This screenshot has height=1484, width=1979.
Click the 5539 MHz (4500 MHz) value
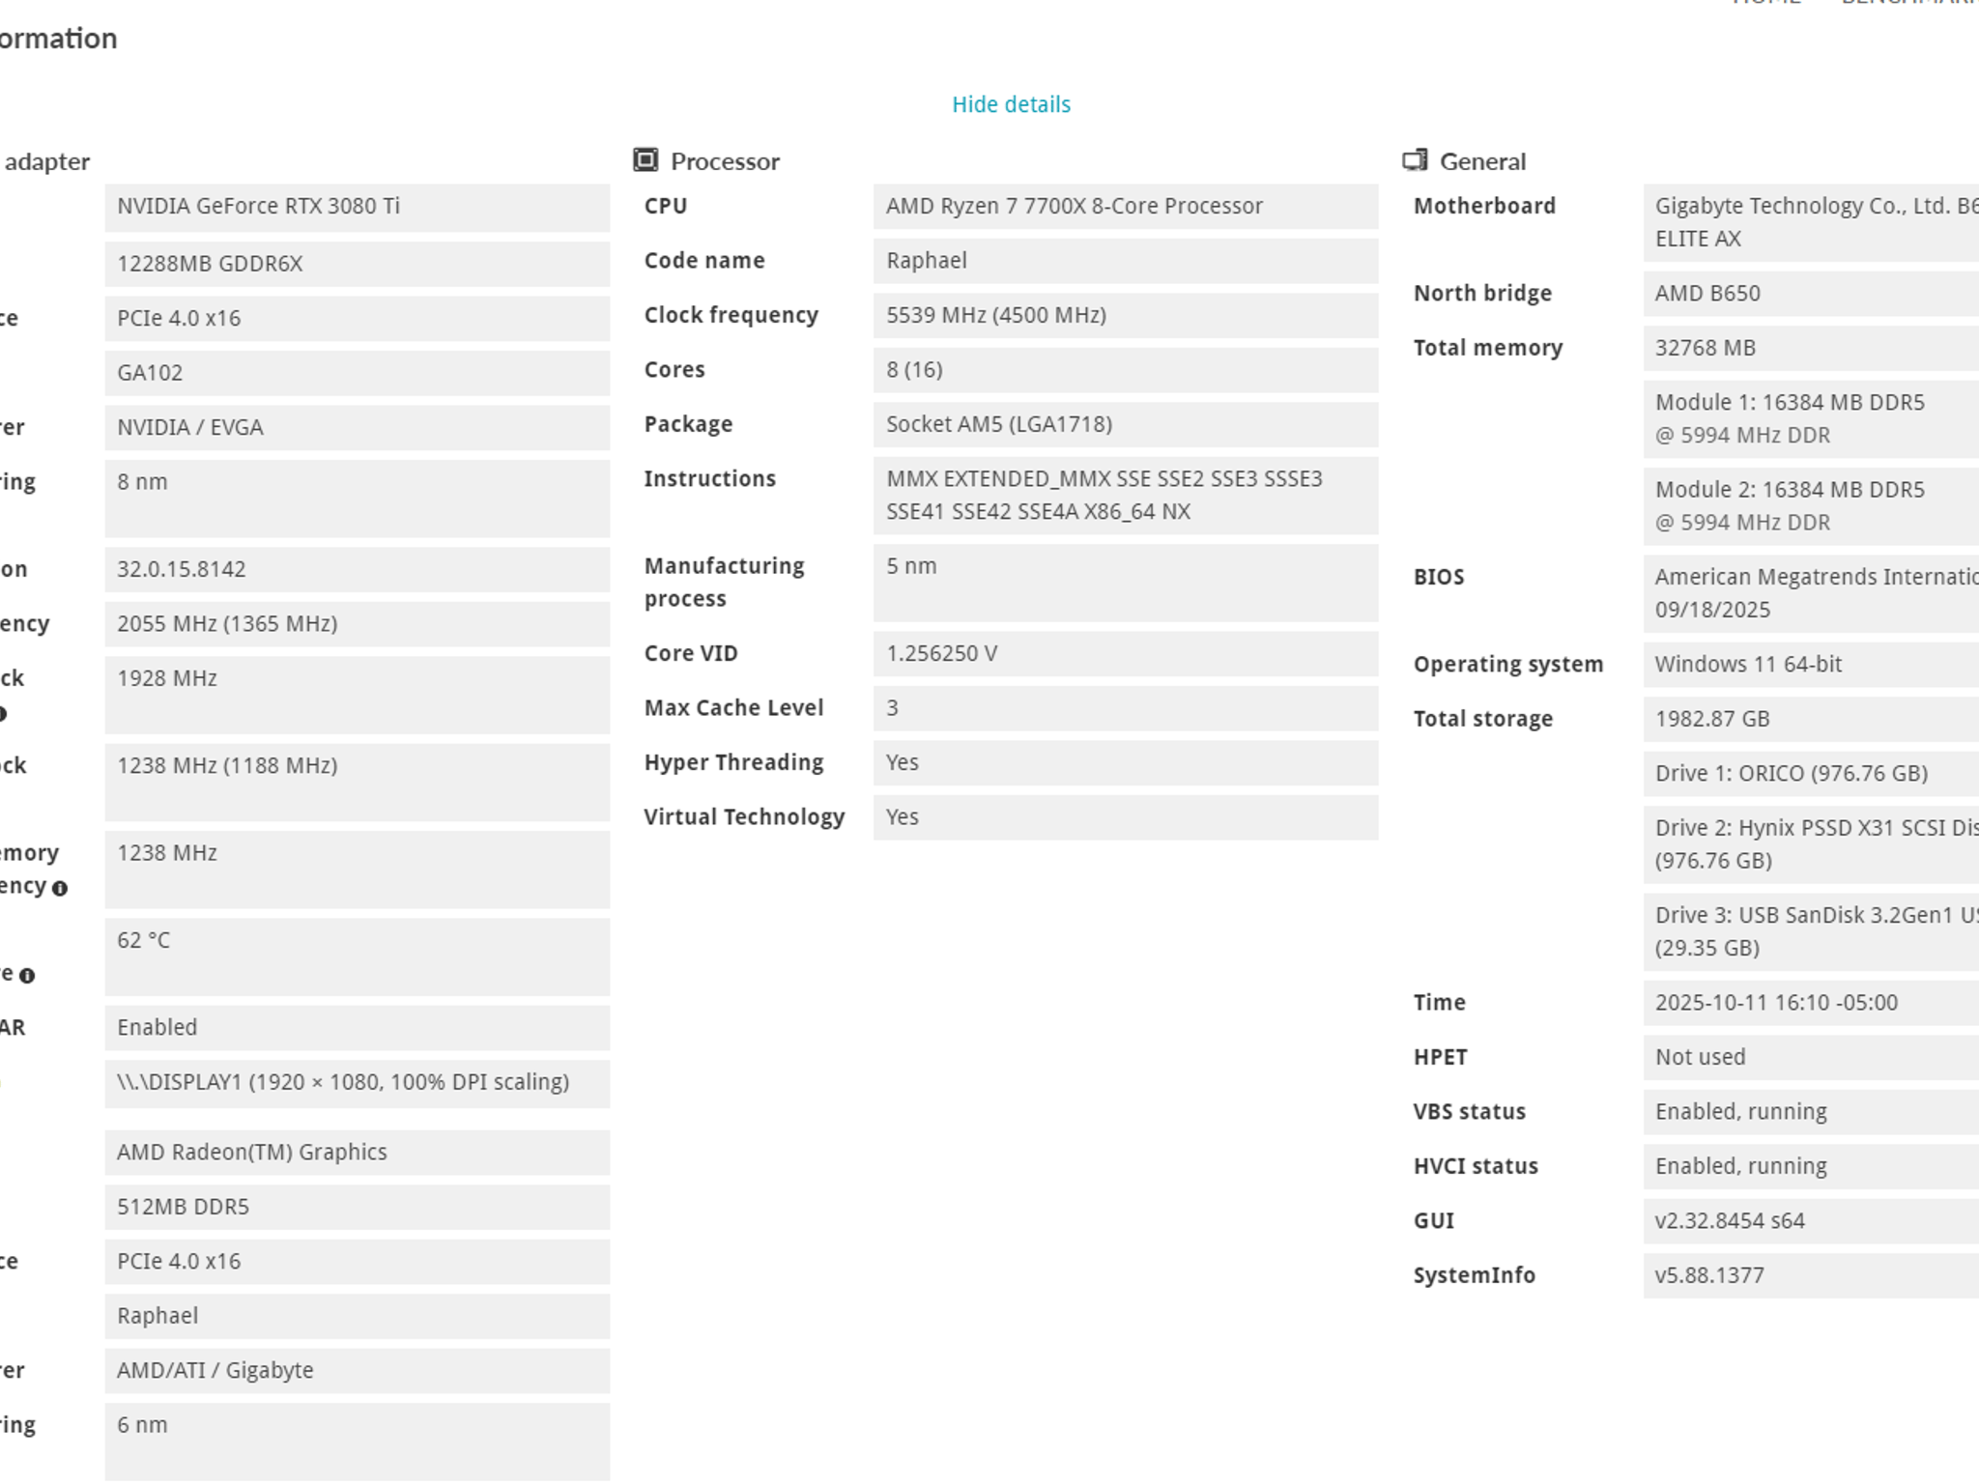pos(1126,316)
